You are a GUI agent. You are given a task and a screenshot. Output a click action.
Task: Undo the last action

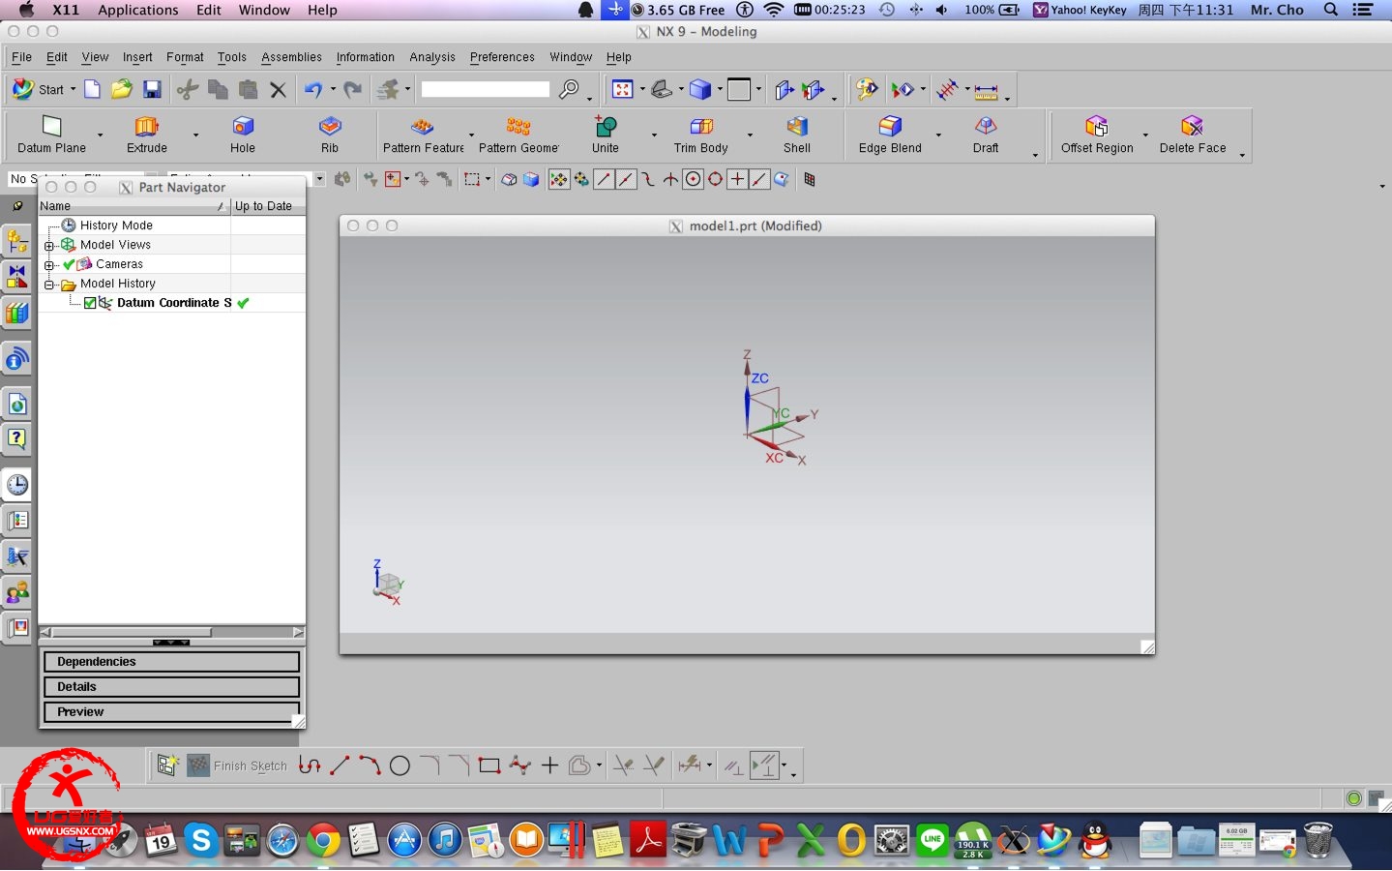tap(313, 90)
